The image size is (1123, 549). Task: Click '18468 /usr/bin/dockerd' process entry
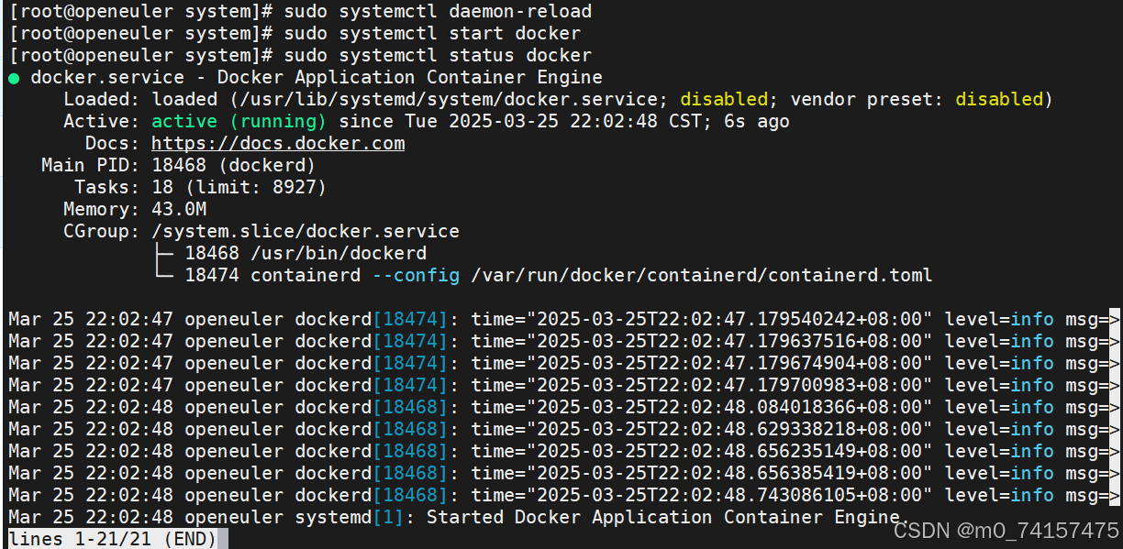pyautogui.click(x=306, y=254)
